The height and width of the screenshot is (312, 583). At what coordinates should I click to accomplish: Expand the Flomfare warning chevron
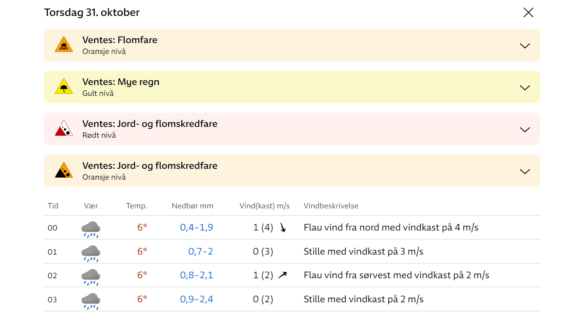525,45
